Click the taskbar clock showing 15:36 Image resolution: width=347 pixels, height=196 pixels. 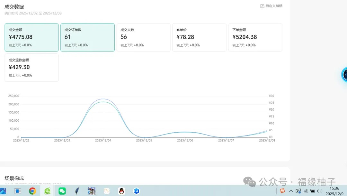tap(334, 189)
